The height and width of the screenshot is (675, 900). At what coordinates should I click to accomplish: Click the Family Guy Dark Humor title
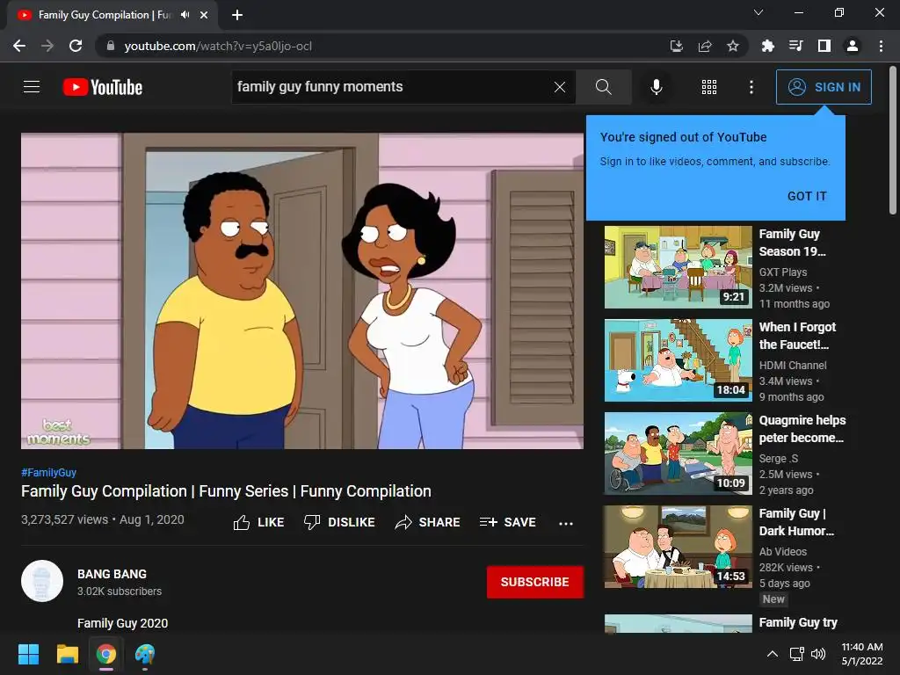pyautogui.click(x=796, y=522)
